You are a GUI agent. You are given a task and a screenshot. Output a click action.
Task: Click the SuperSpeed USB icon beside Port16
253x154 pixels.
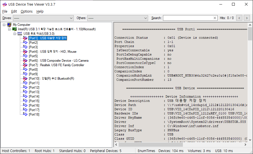coord(25,105)
